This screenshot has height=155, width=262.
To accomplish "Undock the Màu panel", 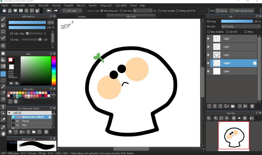I will point(51,54).
